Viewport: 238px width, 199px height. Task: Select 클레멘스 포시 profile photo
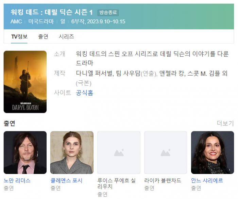coord(72,153)
